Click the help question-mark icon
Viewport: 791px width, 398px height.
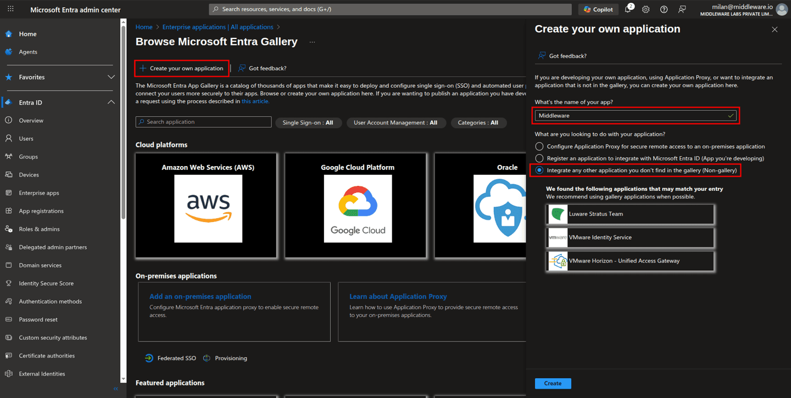pyautogui.click(x=663, y=9)
